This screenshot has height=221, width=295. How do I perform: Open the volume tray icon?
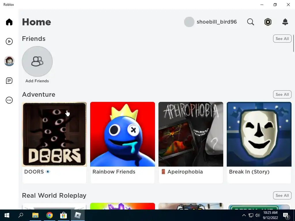258,215
